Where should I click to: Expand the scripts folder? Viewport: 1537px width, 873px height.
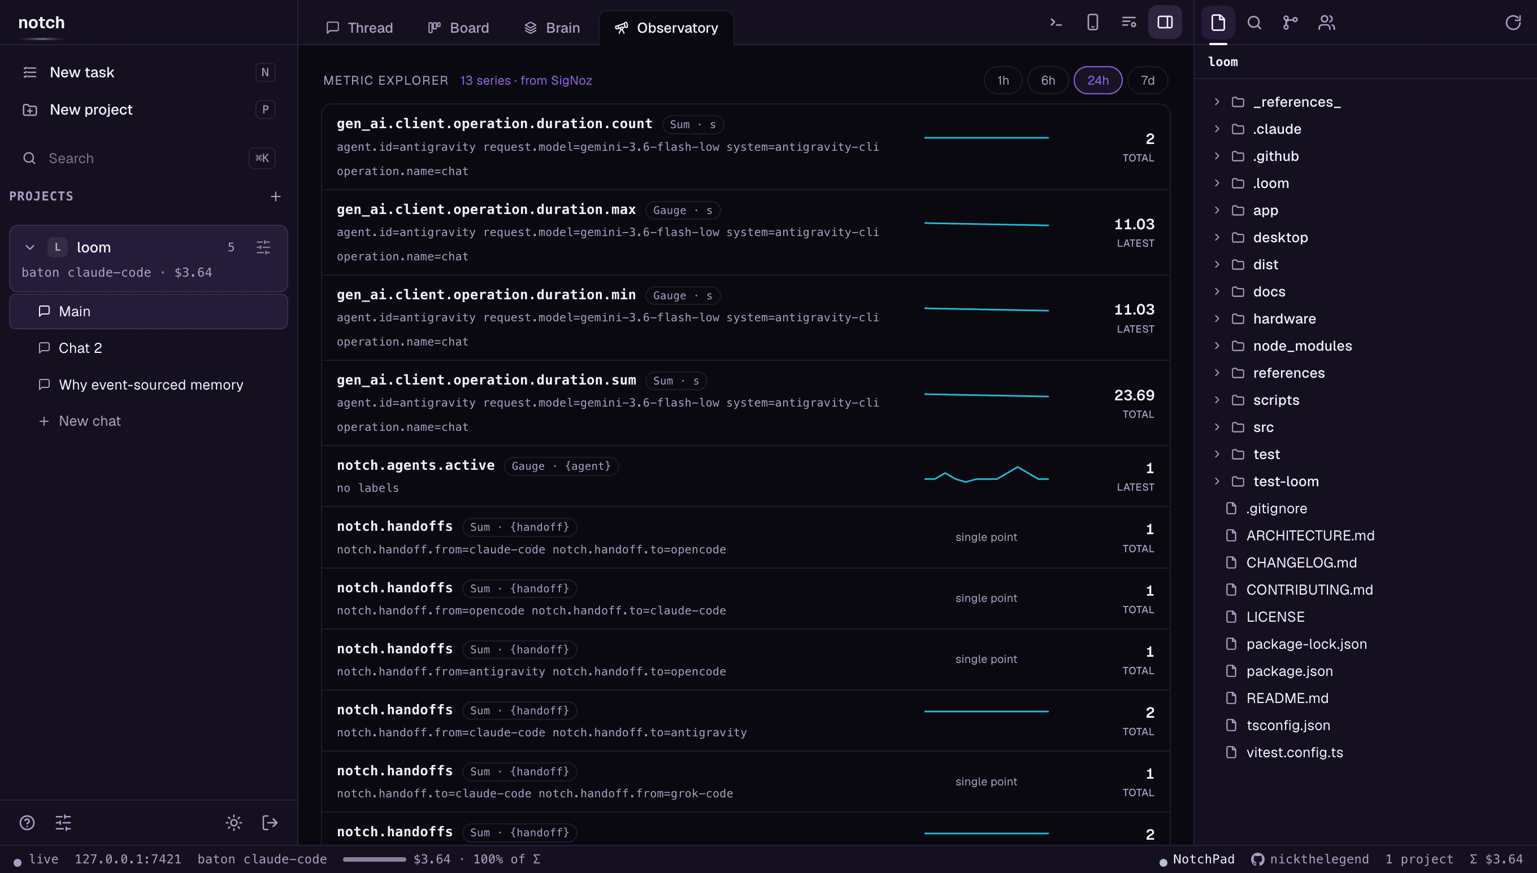(1217, 400)
